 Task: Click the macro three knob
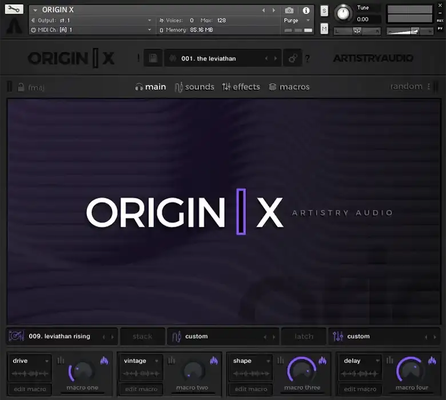pyautogui.click(x=302, y=370)
